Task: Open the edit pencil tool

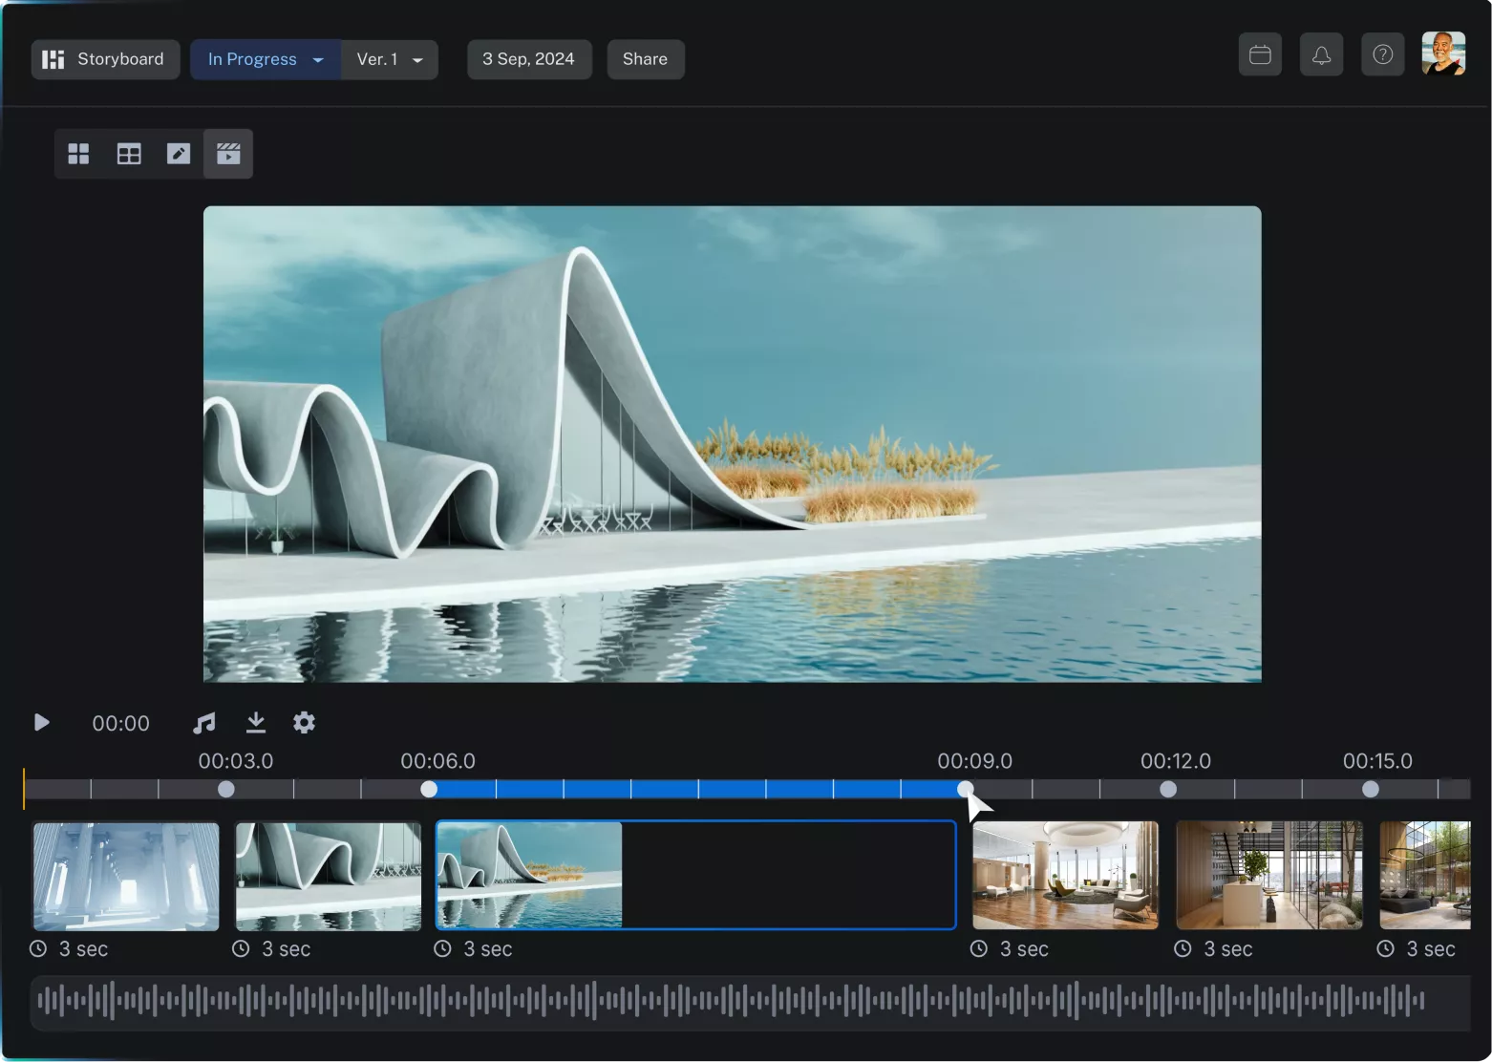Action: coord(178,153)
